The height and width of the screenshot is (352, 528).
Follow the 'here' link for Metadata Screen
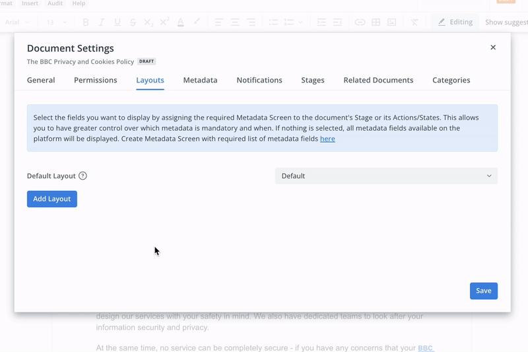(327, 139)
